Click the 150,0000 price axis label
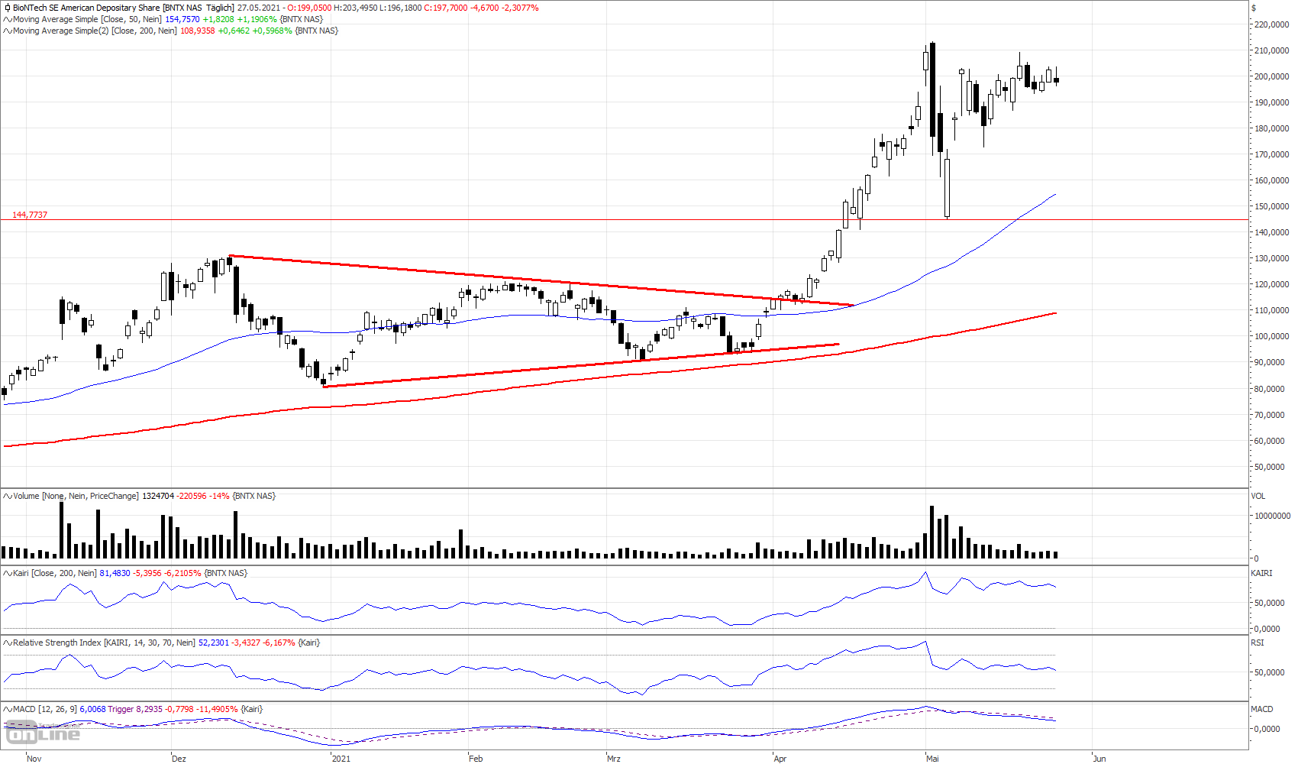Image resolution: width=1298 pixels, height=764 pixels. (1272, 206)
